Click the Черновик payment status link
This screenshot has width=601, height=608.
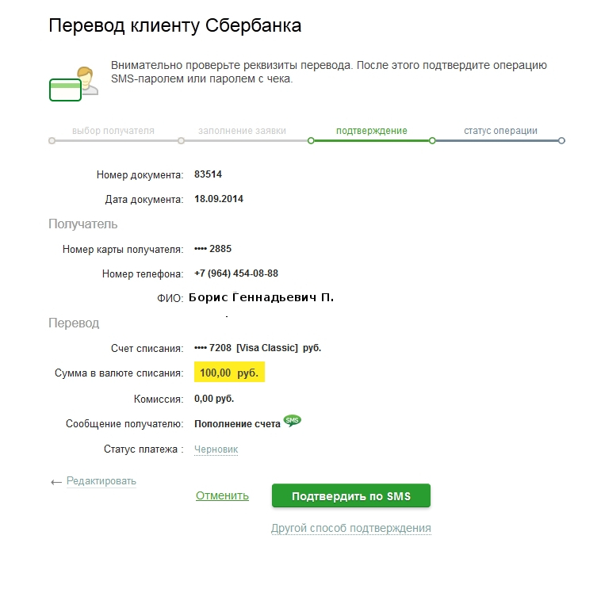tap(216, 449)
